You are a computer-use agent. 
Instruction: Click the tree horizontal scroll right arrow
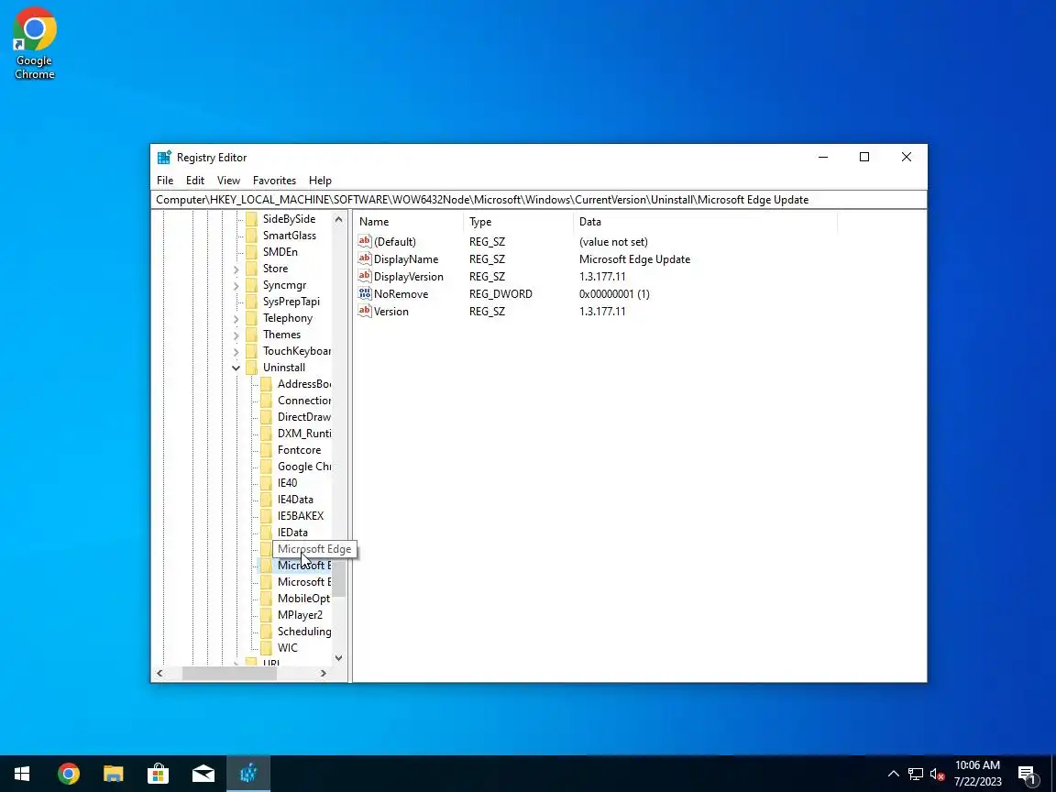(324, 673)
